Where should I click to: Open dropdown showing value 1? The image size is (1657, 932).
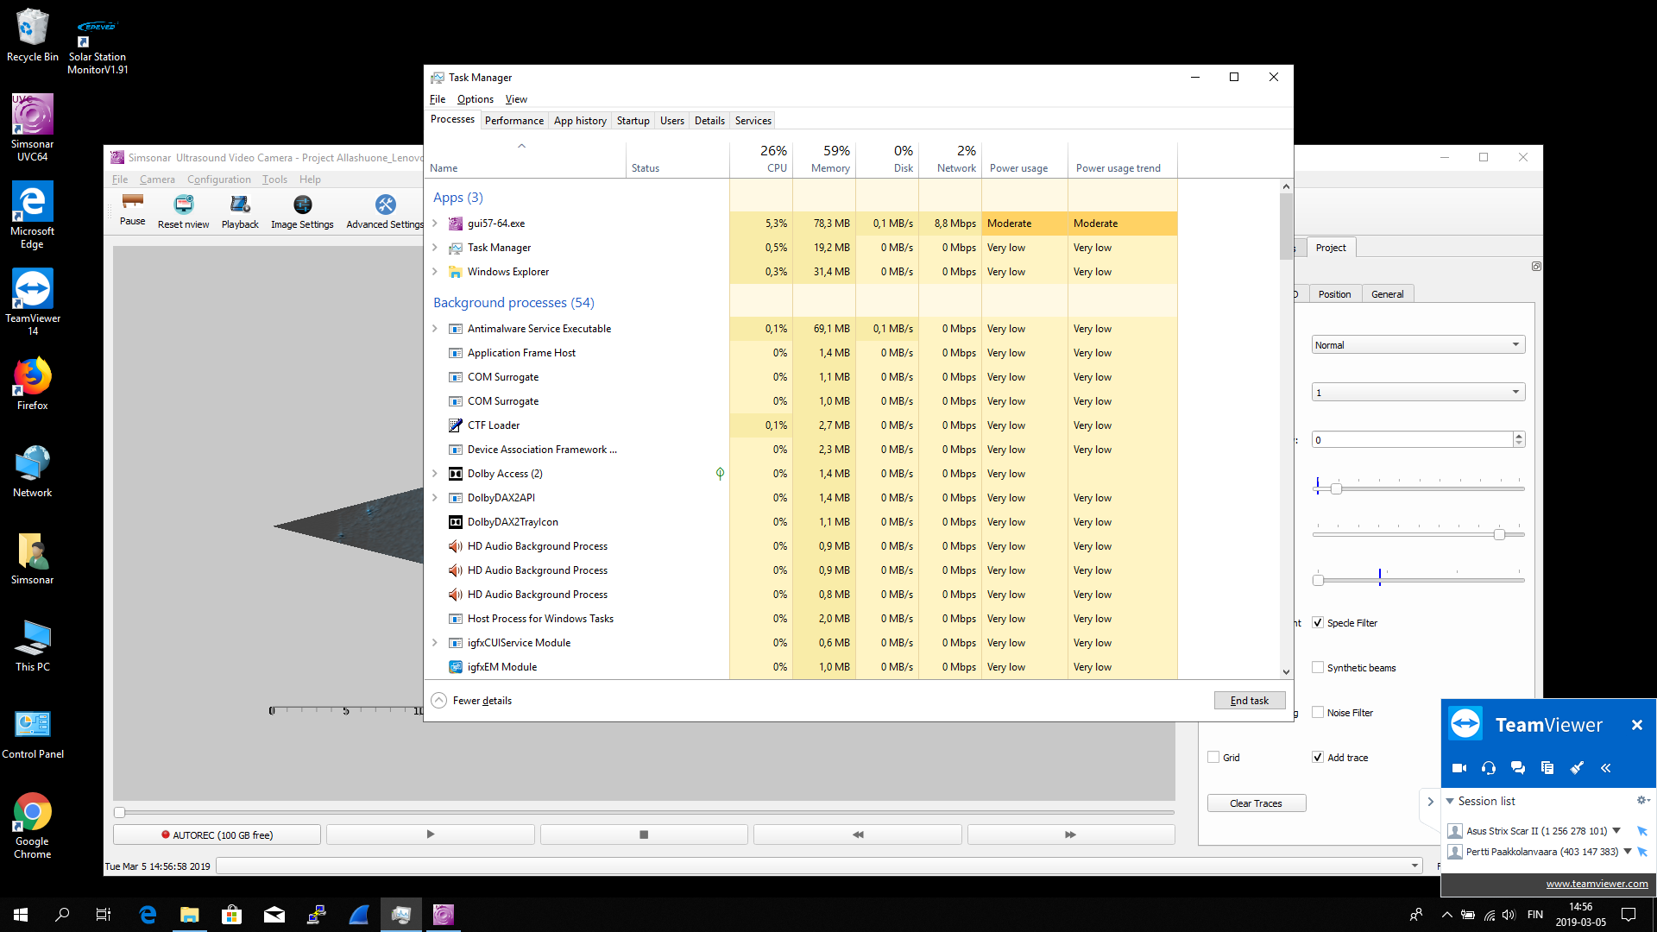pos(1418,393)
